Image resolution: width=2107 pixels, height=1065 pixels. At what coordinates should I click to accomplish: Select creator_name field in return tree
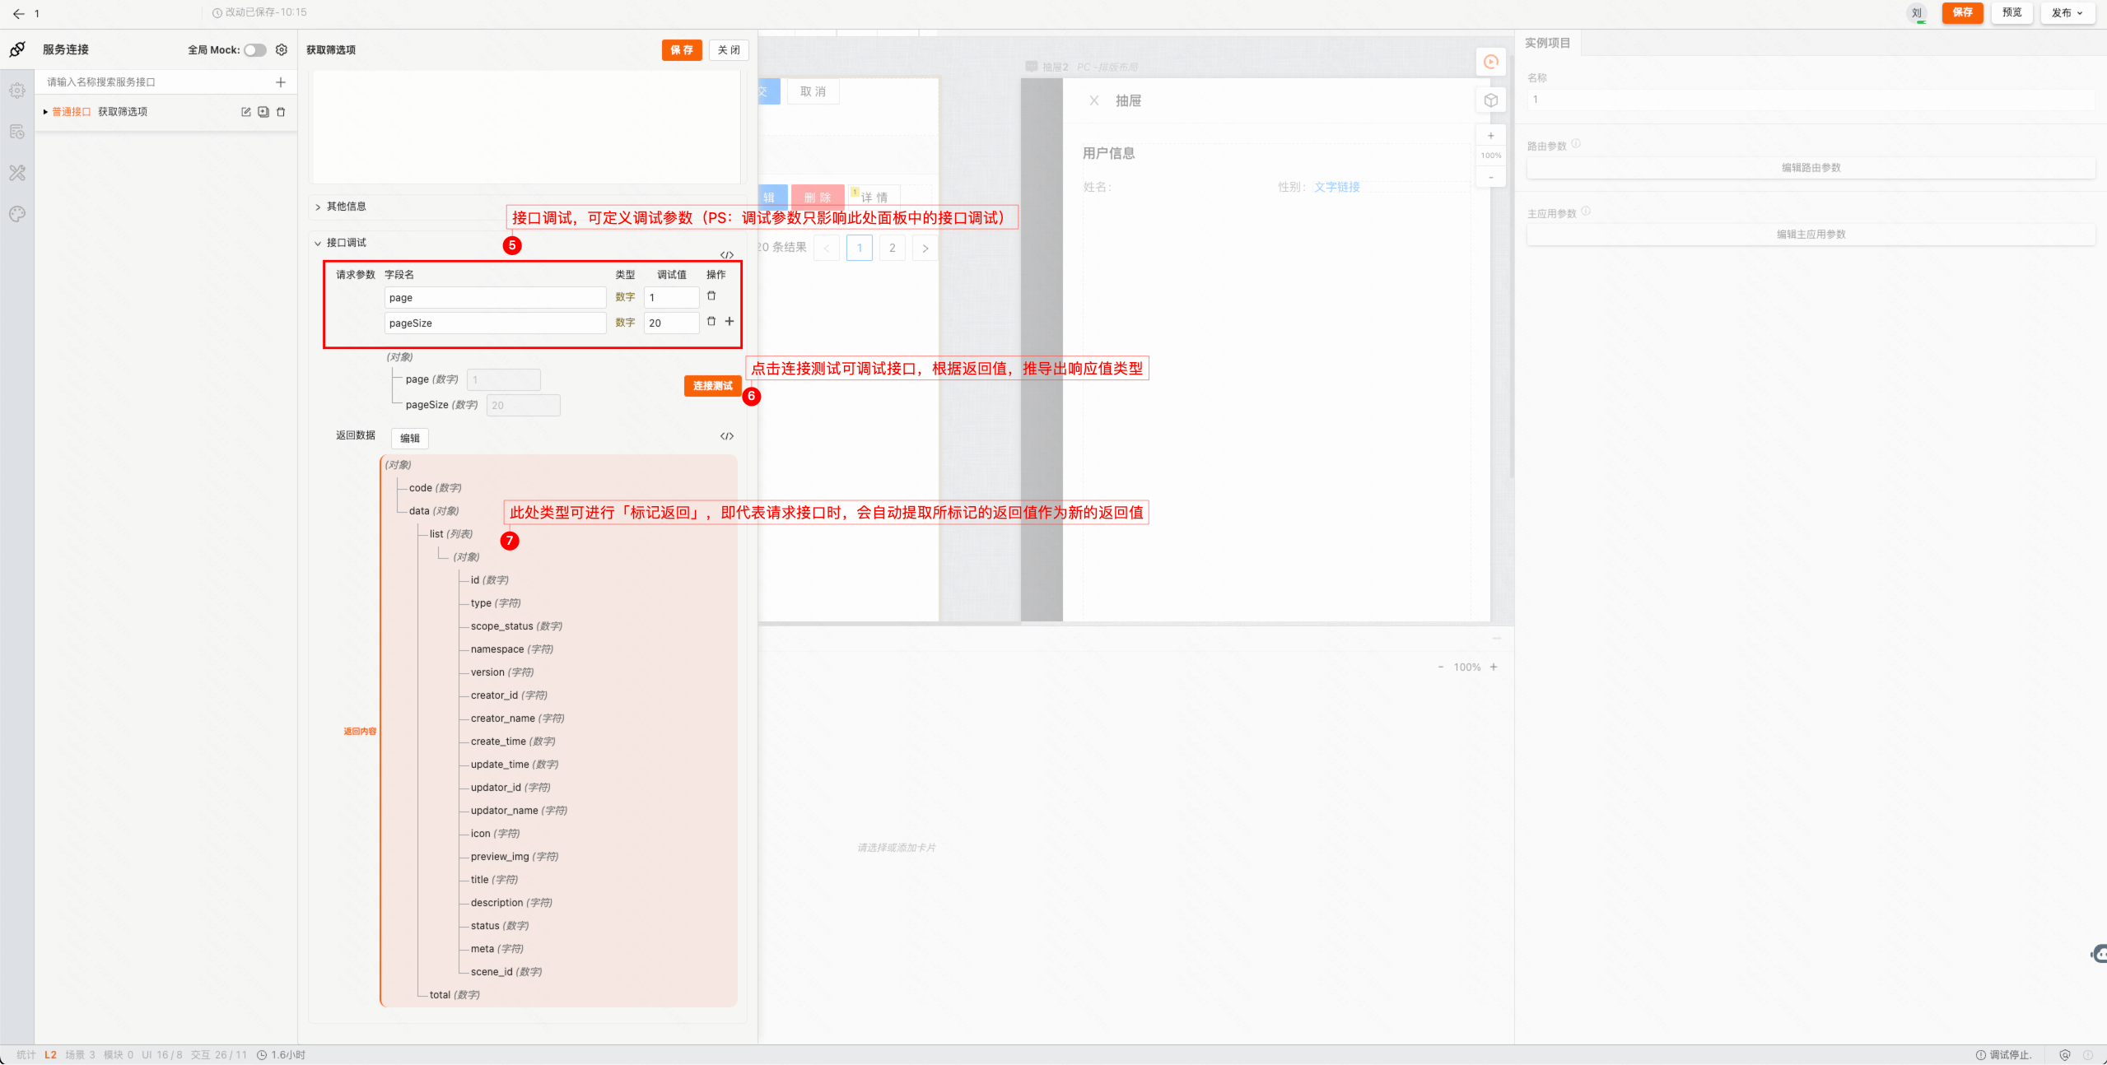tap(517, 719)
